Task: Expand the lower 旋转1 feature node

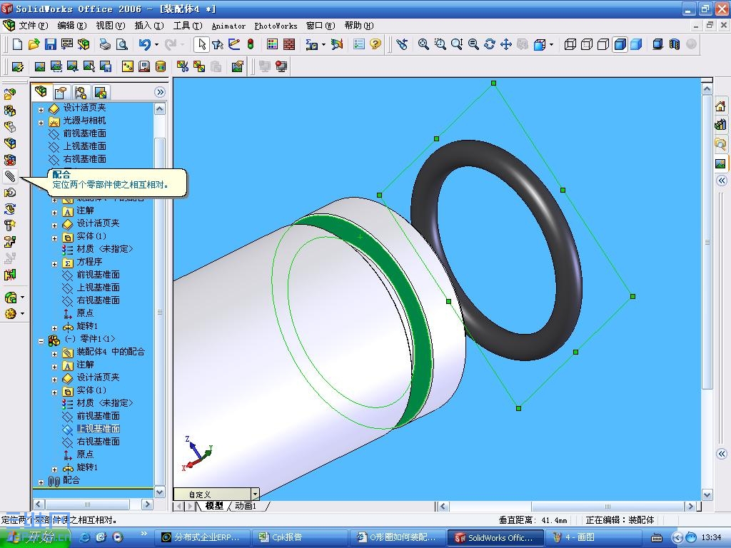Action: coord(54,470)
